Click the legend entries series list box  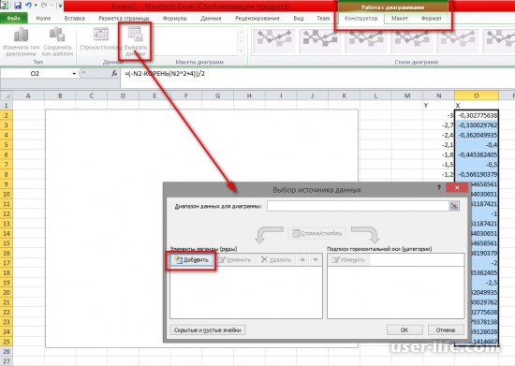coord(246,292)
